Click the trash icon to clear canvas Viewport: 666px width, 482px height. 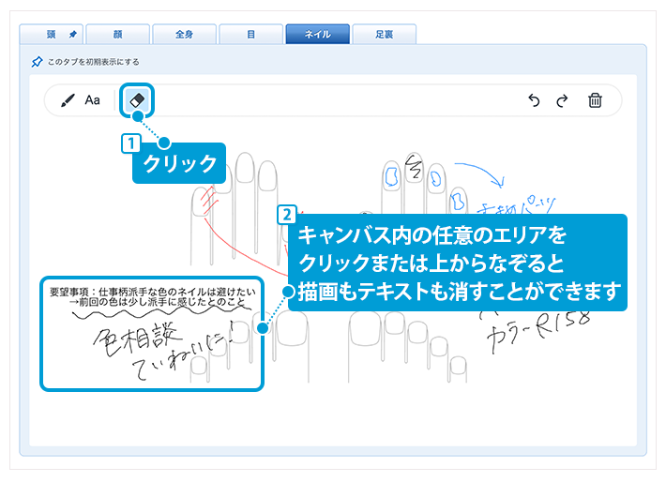pyautogui.click(x=595, y=100)
